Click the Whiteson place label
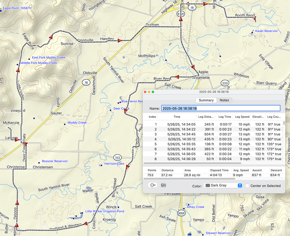Viewport: 290px width, 236px height. click(x=241, y=75)
